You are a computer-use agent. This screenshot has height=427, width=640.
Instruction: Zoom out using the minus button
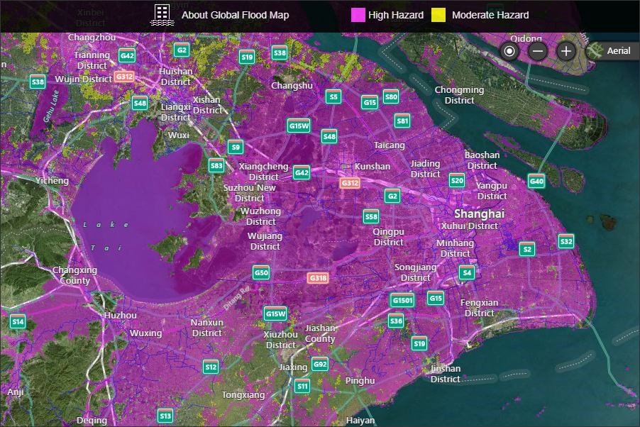pyautogui.click(x=537, y=51)
